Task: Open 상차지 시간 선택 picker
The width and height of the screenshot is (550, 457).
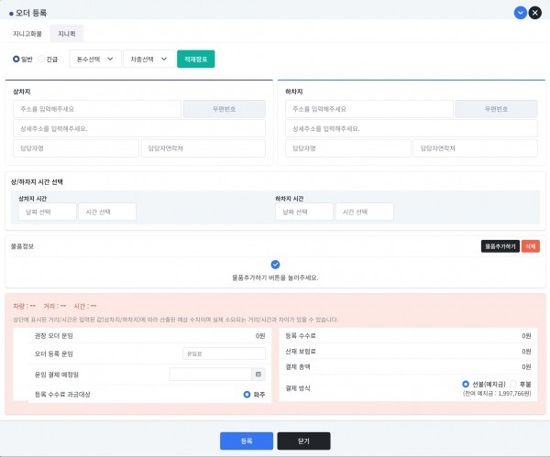Action: 107,212
